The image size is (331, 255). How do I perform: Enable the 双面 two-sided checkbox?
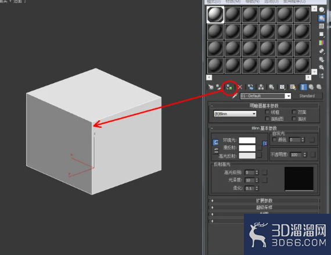pyautogui.click(x=294, y=112)
